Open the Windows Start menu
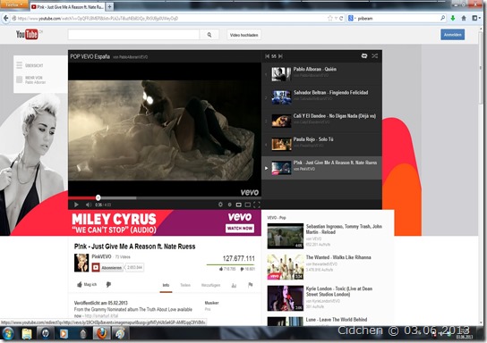 click(8, 334)
